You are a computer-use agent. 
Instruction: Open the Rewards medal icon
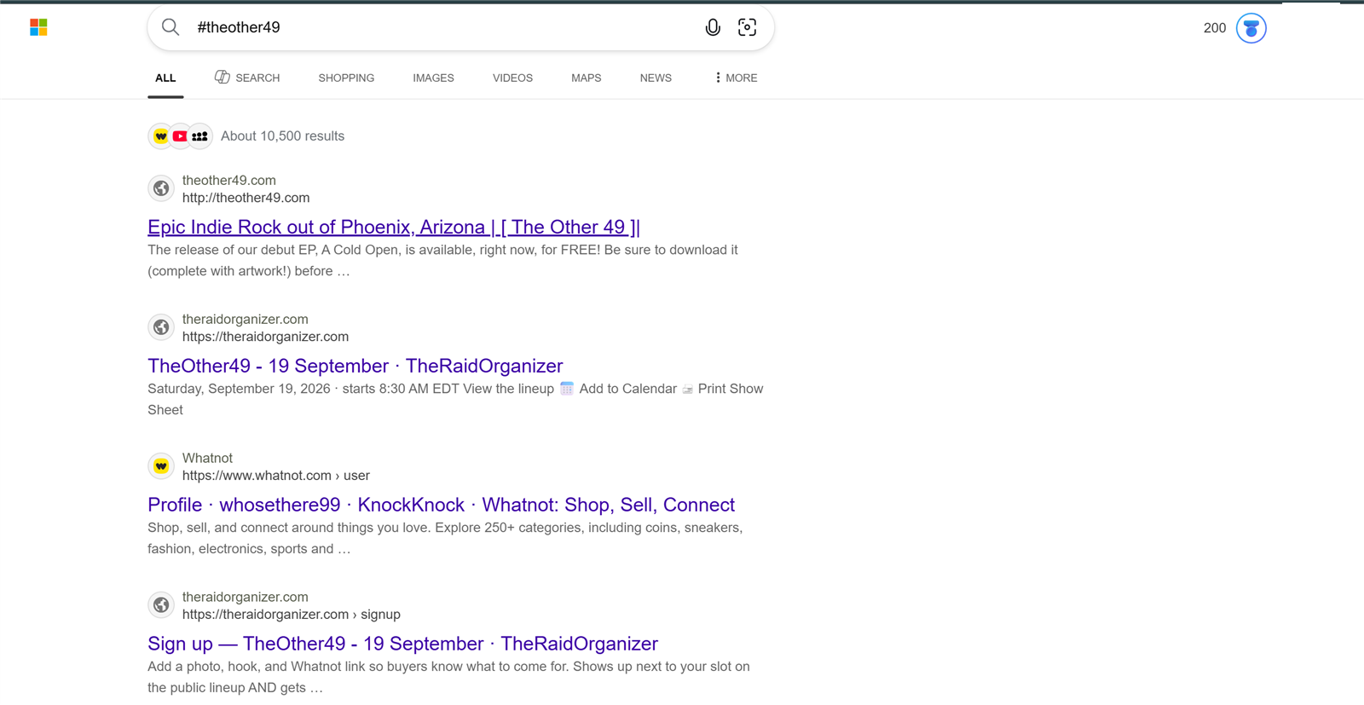pos(1251,28)
